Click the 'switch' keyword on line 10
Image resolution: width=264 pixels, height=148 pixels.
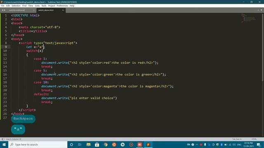tap(32, 51)
